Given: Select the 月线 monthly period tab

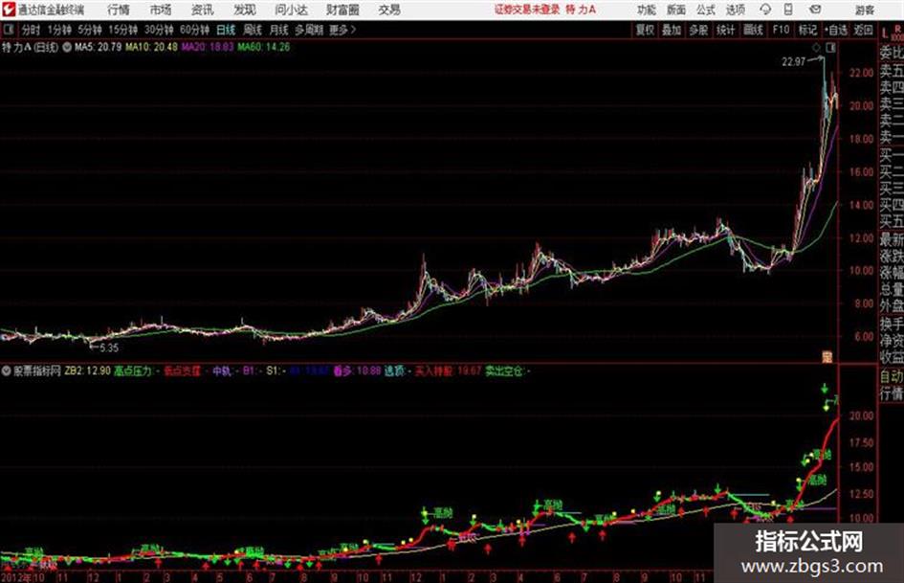Looking at the screenshot, I should click(x=279, y=30).
